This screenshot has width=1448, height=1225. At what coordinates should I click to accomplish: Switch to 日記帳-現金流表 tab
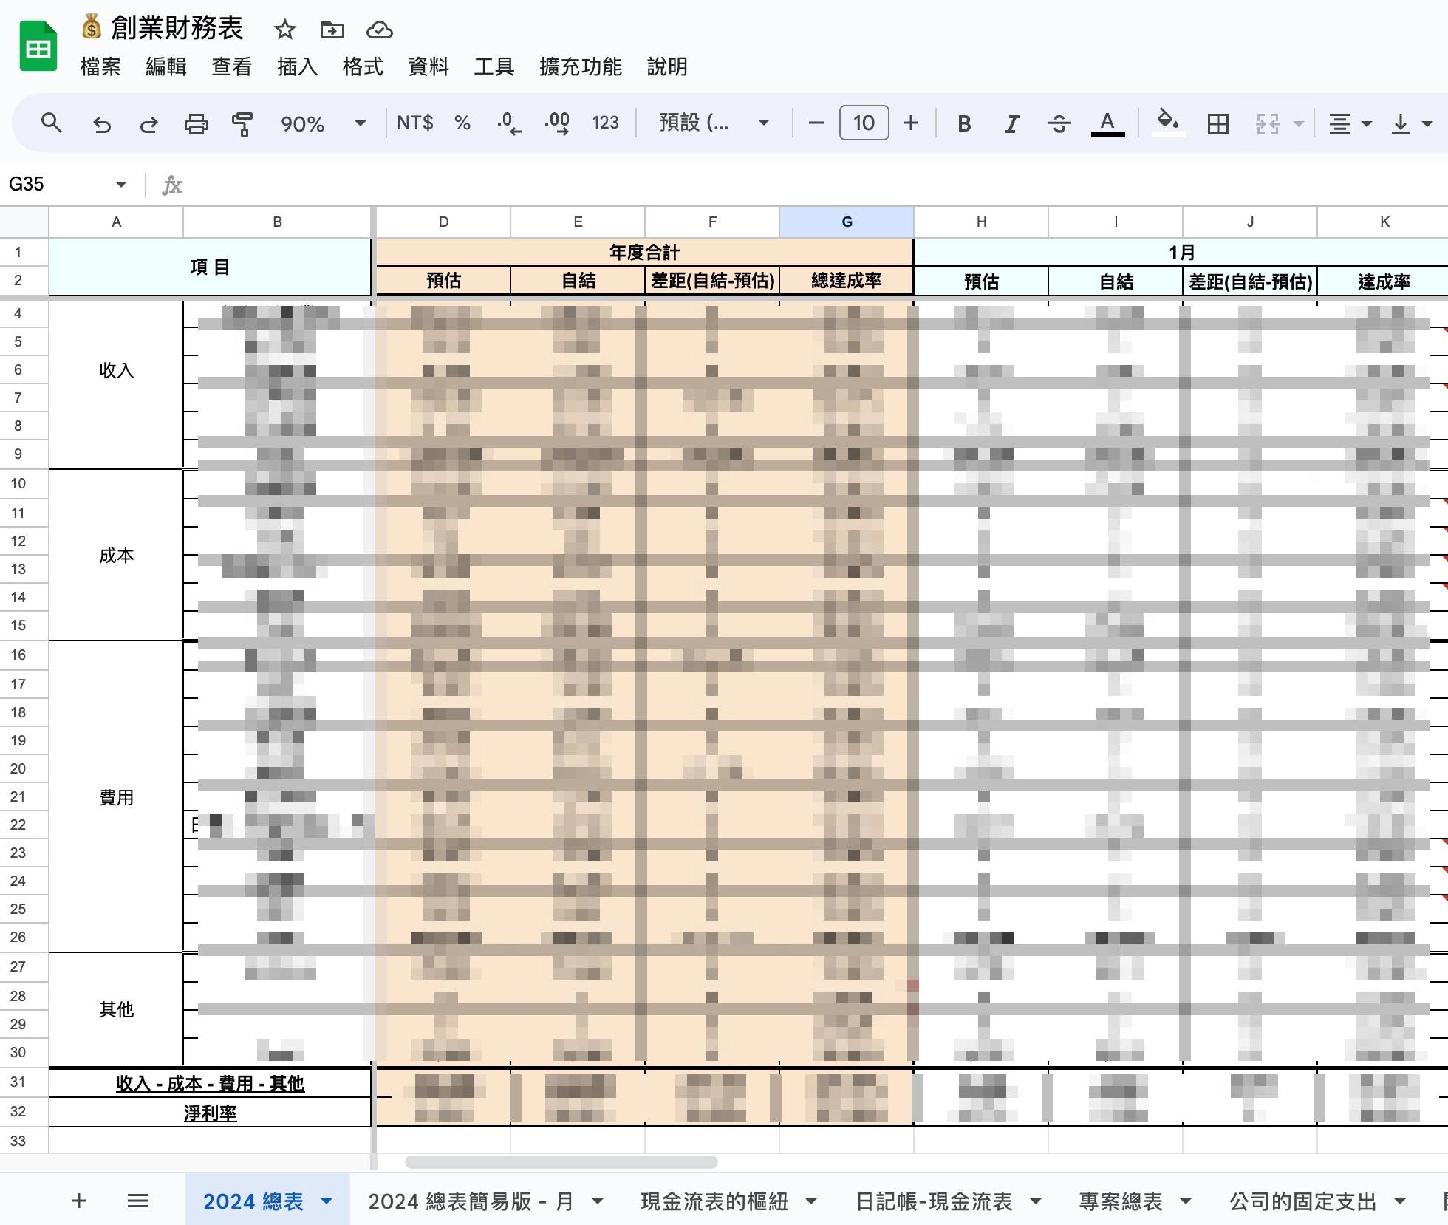click(934, 1201)
